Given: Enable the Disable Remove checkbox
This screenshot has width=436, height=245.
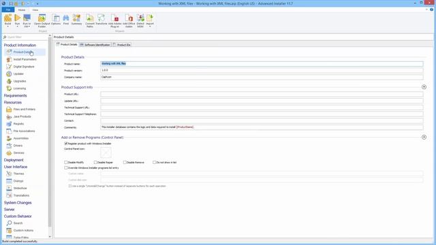Looking at the screenshot, I should pyautogui.click(x=125, y=162).
